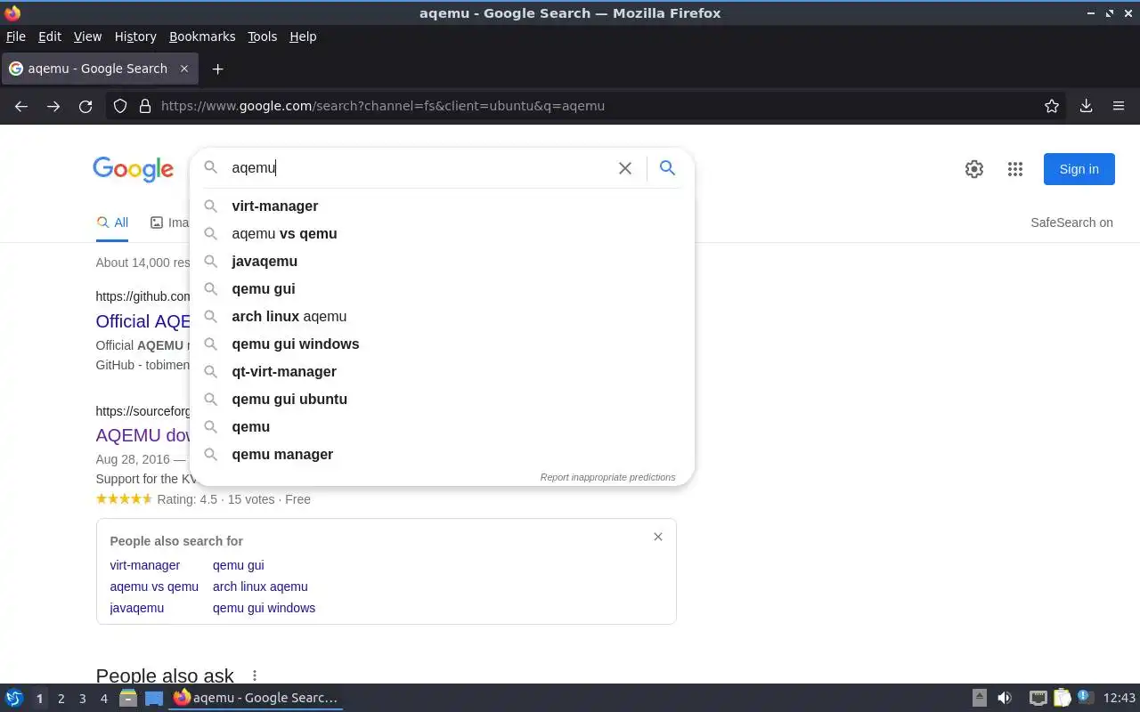Click the Firefox taskbar window button
This screenshot has height=712, width=1140.
(x=256, y=698)
